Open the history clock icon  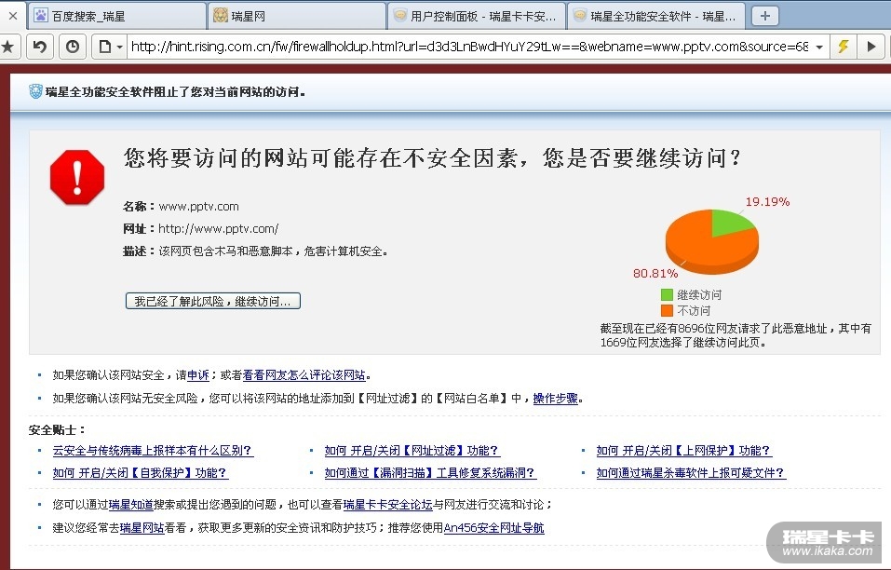point(73,47)
